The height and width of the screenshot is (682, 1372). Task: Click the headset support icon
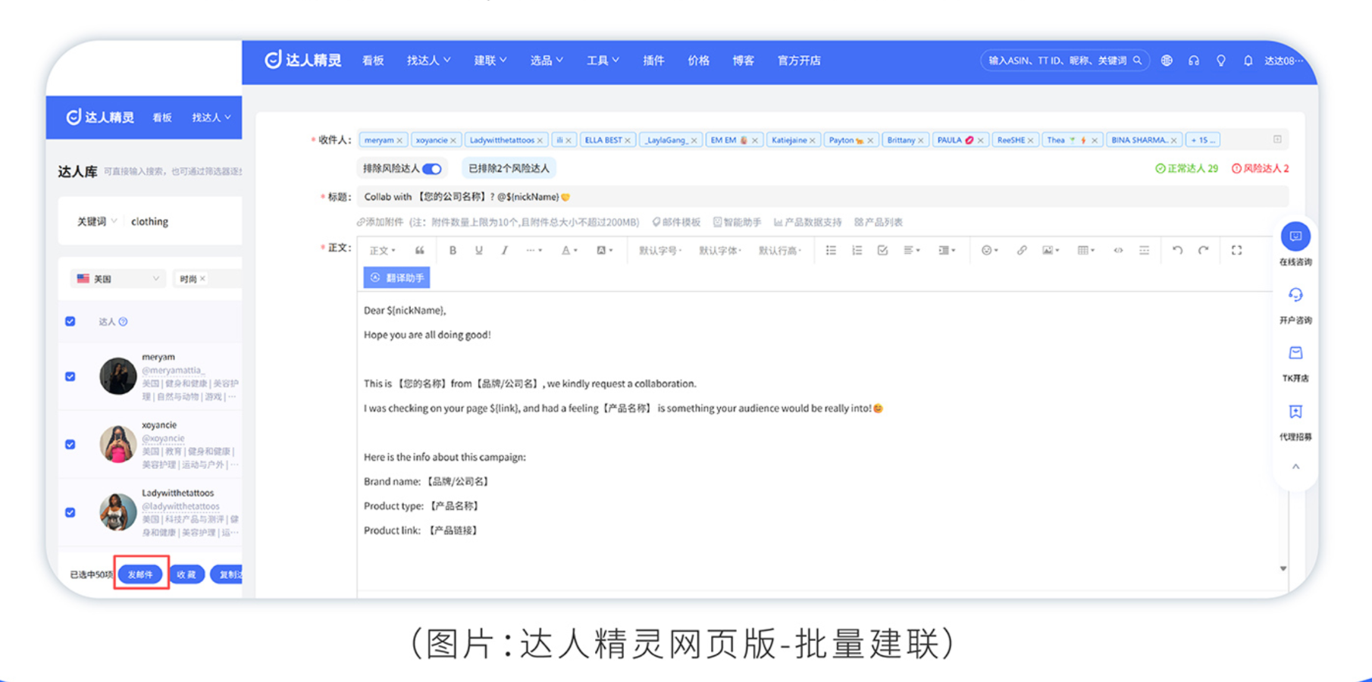coord(1194,61)
